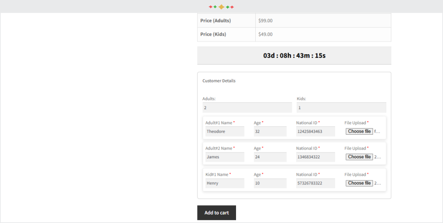
Task: Click the Adults: label
Action: [x=209, y=99]
